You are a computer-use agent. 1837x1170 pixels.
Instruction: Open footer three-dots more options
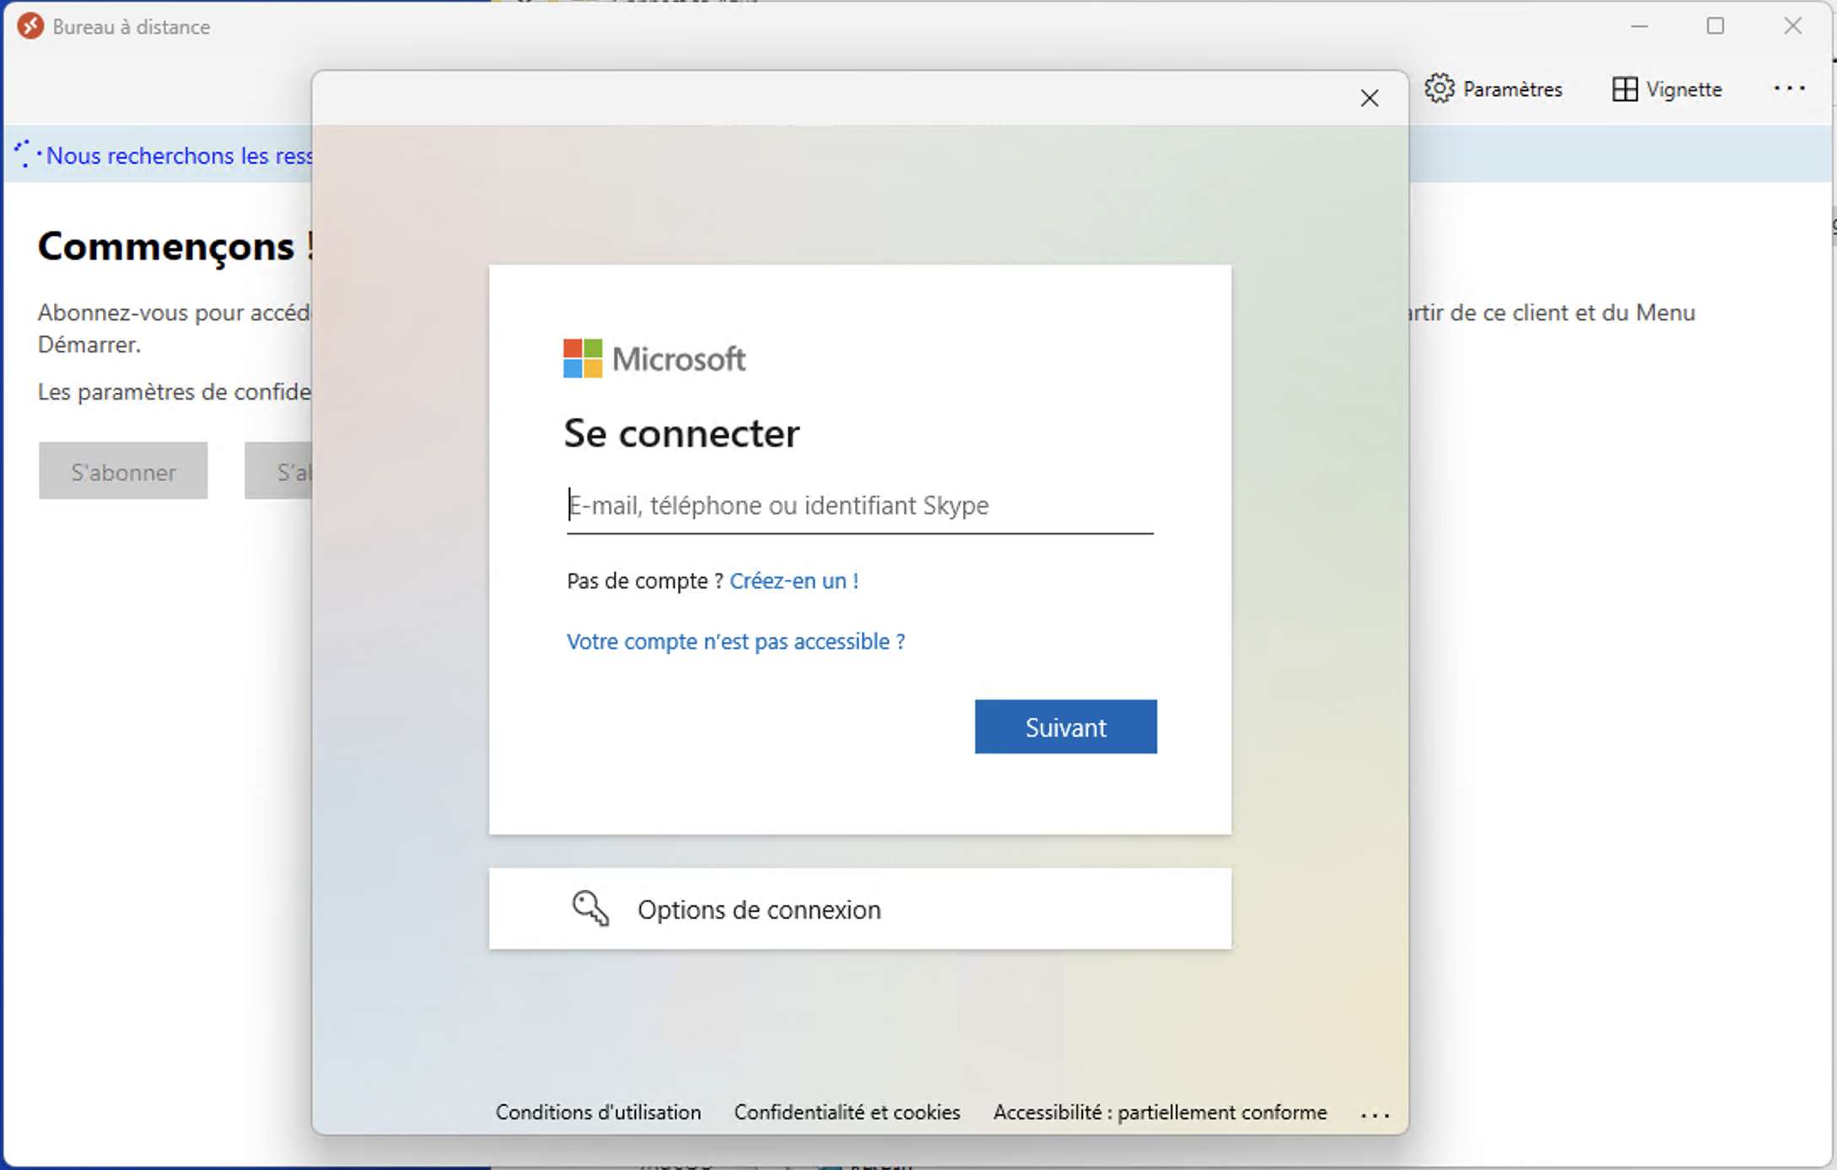1374,1114
